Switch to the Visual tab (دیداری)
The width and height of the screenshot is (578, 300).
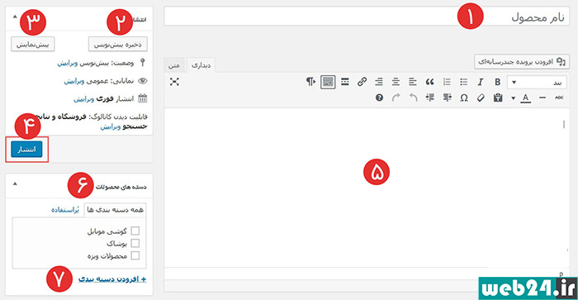point(201,65)
